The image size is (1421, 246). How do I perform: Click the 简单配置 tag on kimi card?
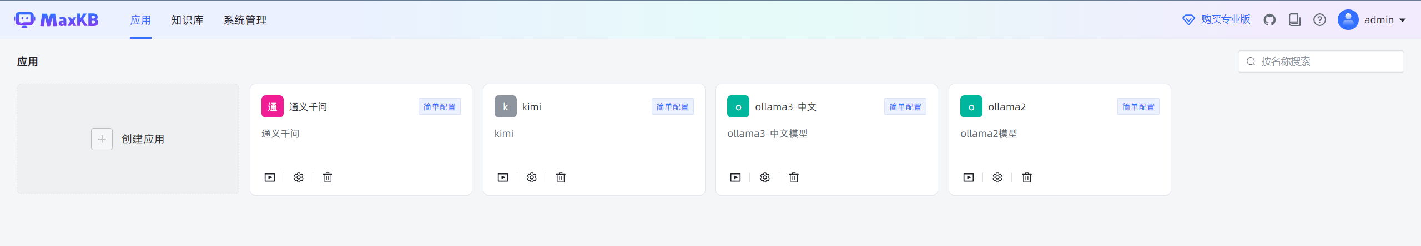coord(672,107)
